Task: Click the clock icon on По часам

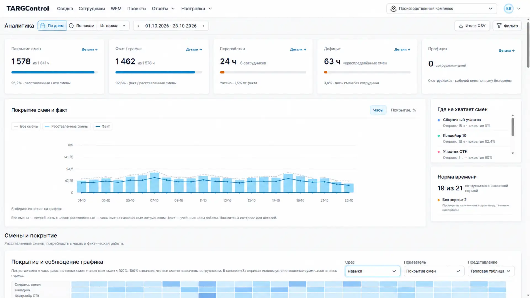Action: tap(71, 26)
